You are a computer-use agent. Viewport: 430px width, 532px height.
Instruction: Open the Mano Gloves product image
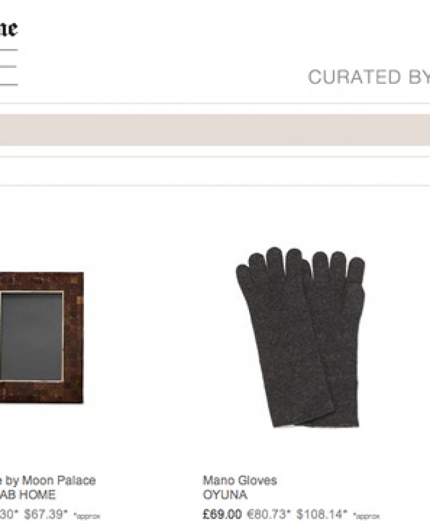coord(301,337)
